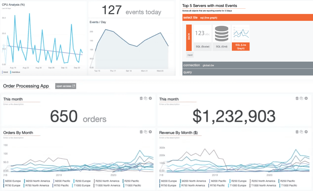This screenshot has height=191, width=313.
Task: Select the SQL (Line Graph) tile thumbnail
Action: coord(241,37)
